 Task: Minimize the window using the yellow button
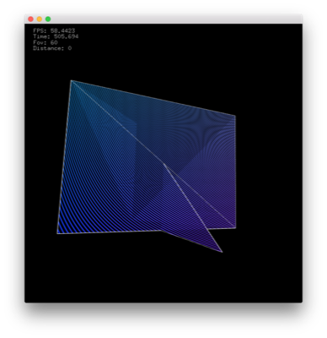click(40, 19)
